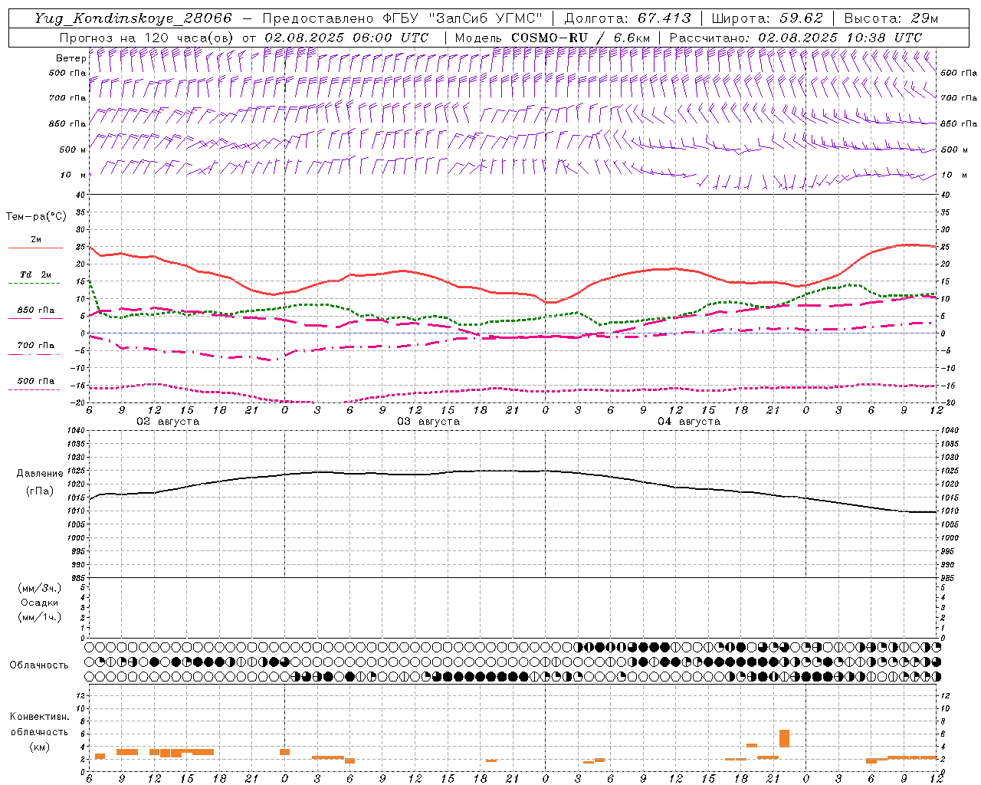This screenshot has height=785, width=981.
Task: Click the Осадки precipitation label
Action: pos(40,603)
